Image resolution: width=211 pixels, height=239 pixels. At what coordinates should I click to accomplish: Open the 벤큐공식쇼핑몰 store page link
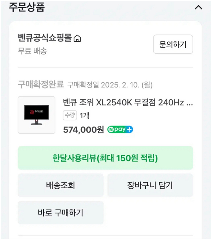pyautogui.click(x=45, y=38)
